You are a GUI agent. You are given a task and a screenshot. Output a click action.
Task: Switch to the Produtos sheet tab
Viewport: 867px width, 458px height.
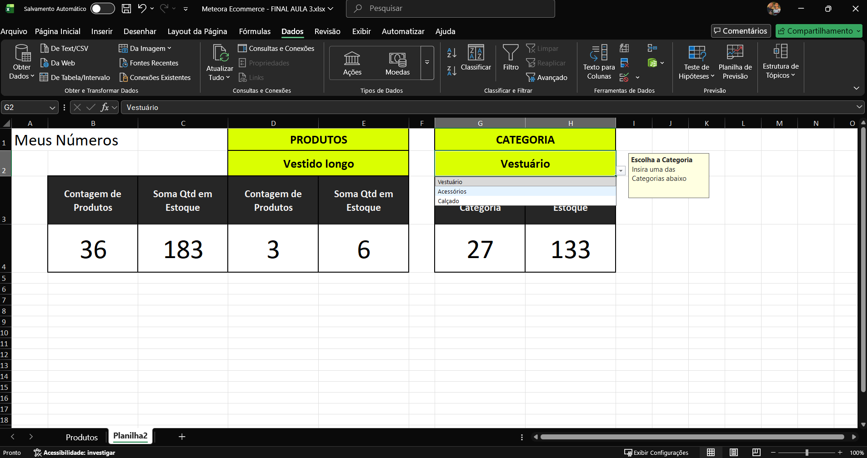tap(82, 437)
